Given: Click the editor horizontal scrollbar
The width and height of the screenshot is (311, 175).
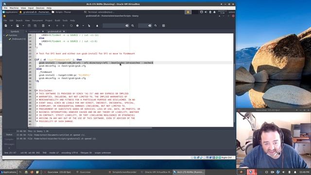Looking at the screenshot, I should tap(90, 128).
